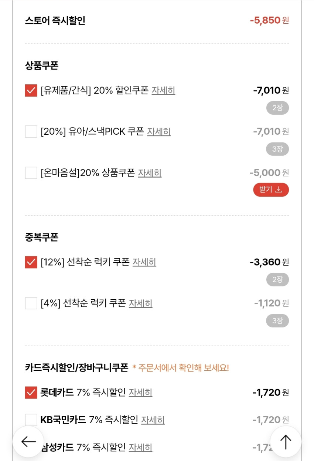This screenshot has height=461, width=314.
Task: Open 자세히 for [12%] 선착순 럭키 쿠폰
Action: tap(144, 262)
